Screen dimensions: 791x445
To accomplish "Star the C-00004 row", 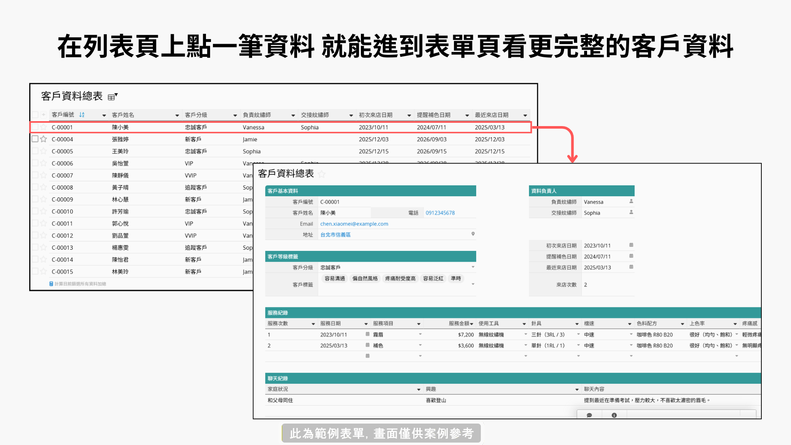I will 44,139.
